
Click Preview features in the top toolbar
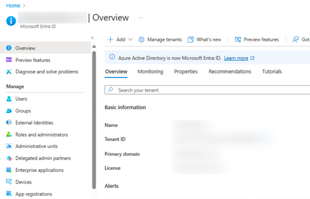tap(257, 40)
